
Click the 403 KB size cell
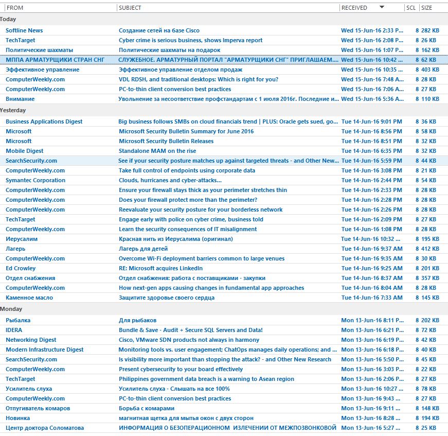pyautogui.click(x=430, y=69)
